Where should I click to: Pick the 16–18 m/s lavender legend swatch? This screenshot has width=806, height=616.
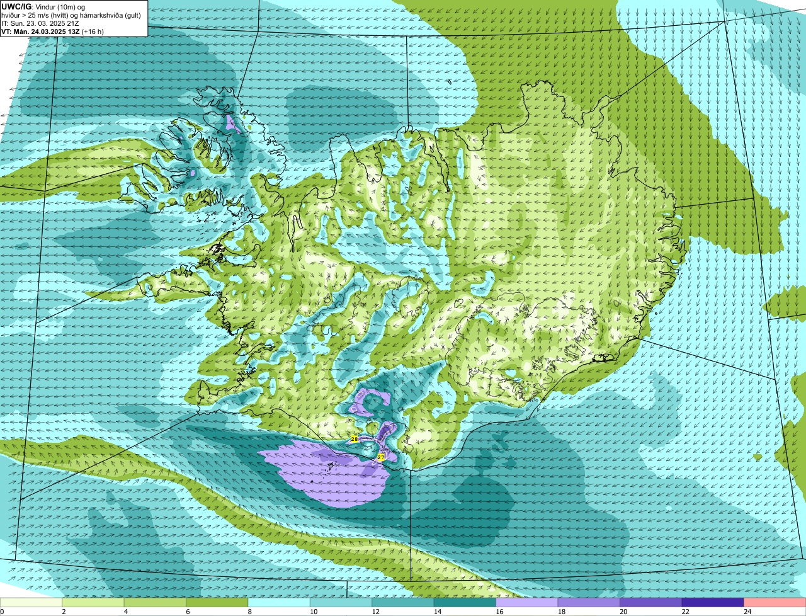[x=527, y=603]
